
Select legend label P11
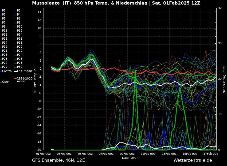pyautogui.click(x=5, y=31)
